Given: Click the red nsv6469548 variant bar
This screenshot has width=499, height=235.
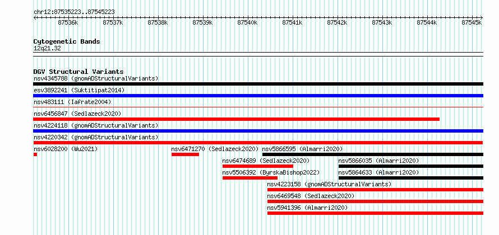Looking at the screenshot, I should [x=375, y=201].
